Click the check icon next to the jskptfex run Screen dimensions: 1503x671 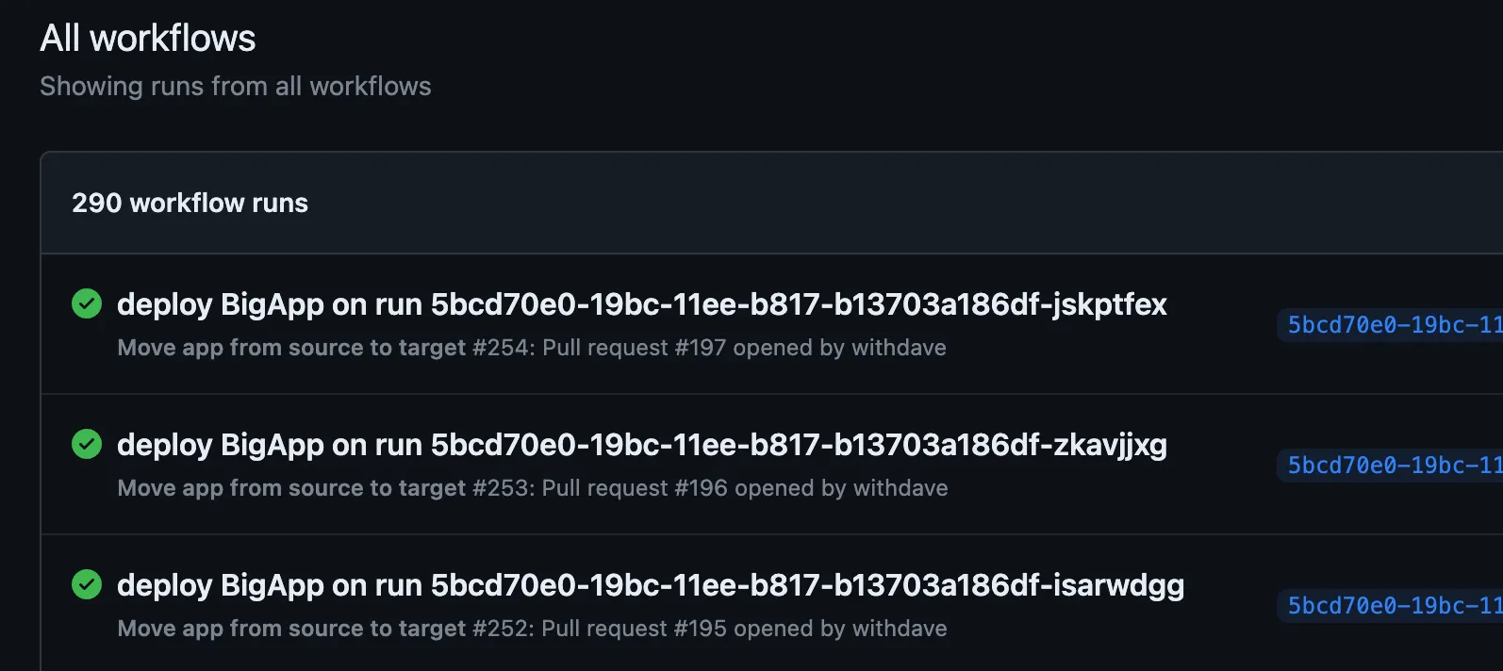click(86, 303)
